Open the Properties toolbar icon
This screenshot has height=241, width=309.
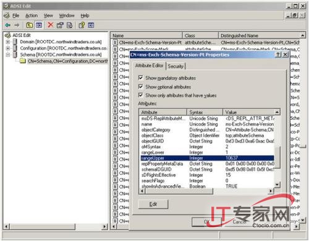[x=60, y=25]
